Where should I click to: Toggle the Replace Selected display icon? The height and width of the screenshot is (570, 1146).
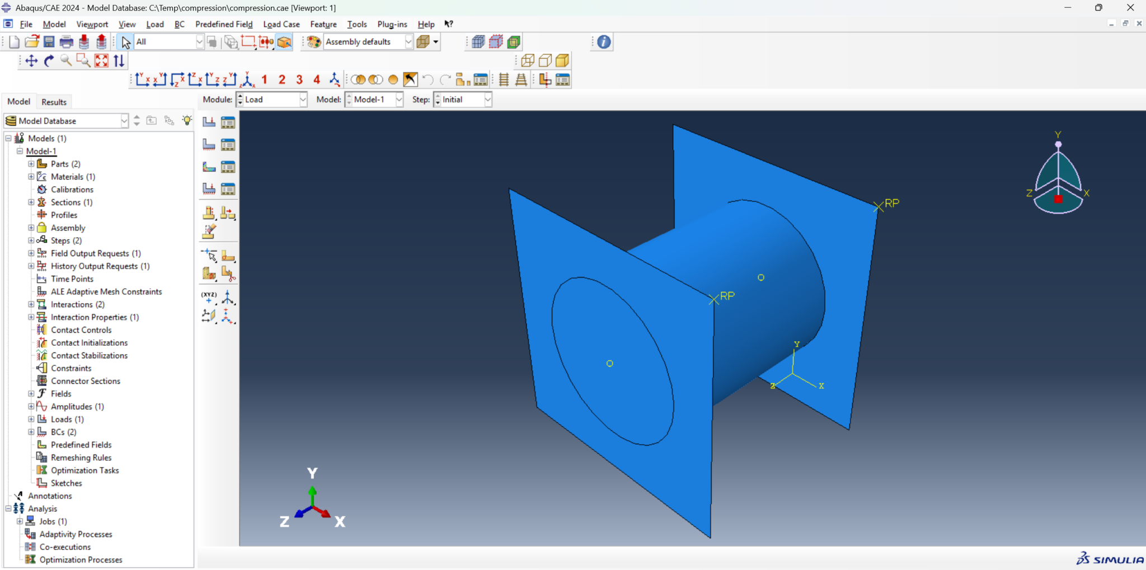point(358,80)
